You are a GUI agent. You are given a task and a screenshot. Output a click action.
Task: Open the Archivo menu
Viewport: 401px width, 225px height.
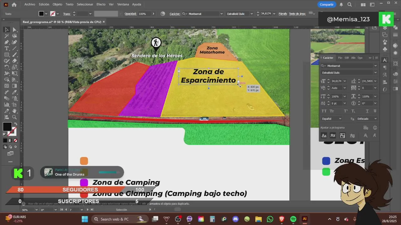(x=30, y=4)
